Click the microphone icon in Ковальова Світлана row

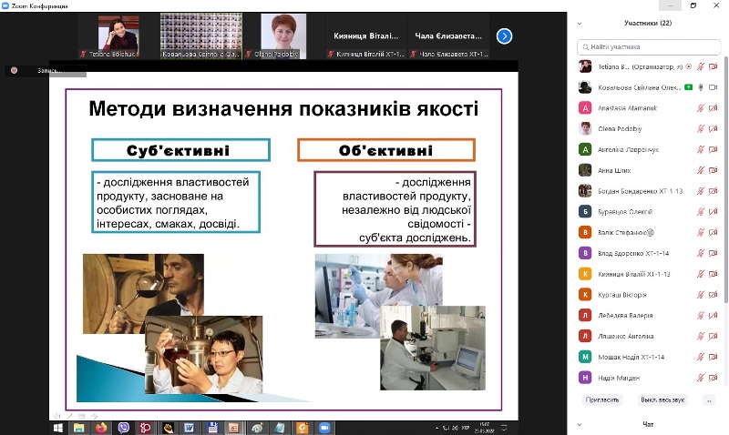pos(701,87)
